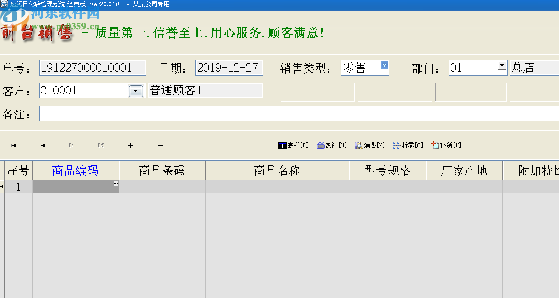The height and width of the screenshot is (298, 559).
Task: Click the application logo in the title bar
Action: 5,4
